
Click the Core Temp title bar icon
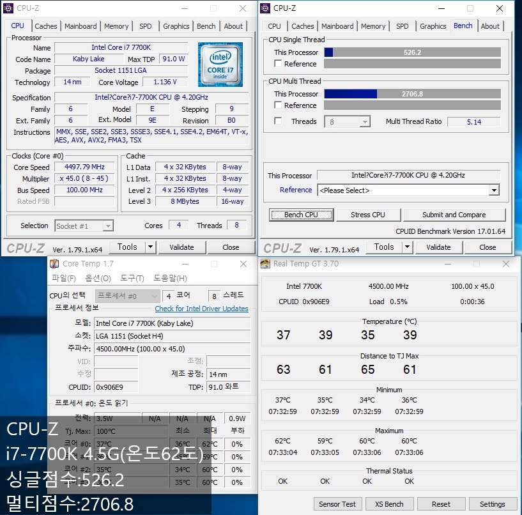click(x=54, y=264)
